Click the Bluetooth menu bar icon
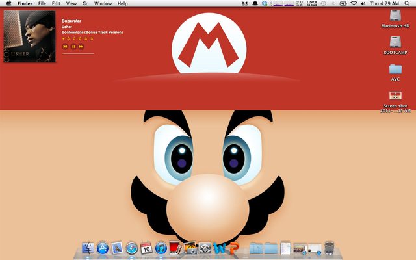Image resolution: width=416 pixels, height=260 pixels. coord(333,3)
